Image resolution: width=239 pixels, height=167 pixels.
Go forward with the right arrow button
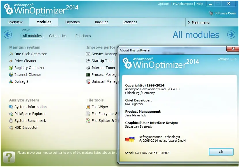pos(231,34)
